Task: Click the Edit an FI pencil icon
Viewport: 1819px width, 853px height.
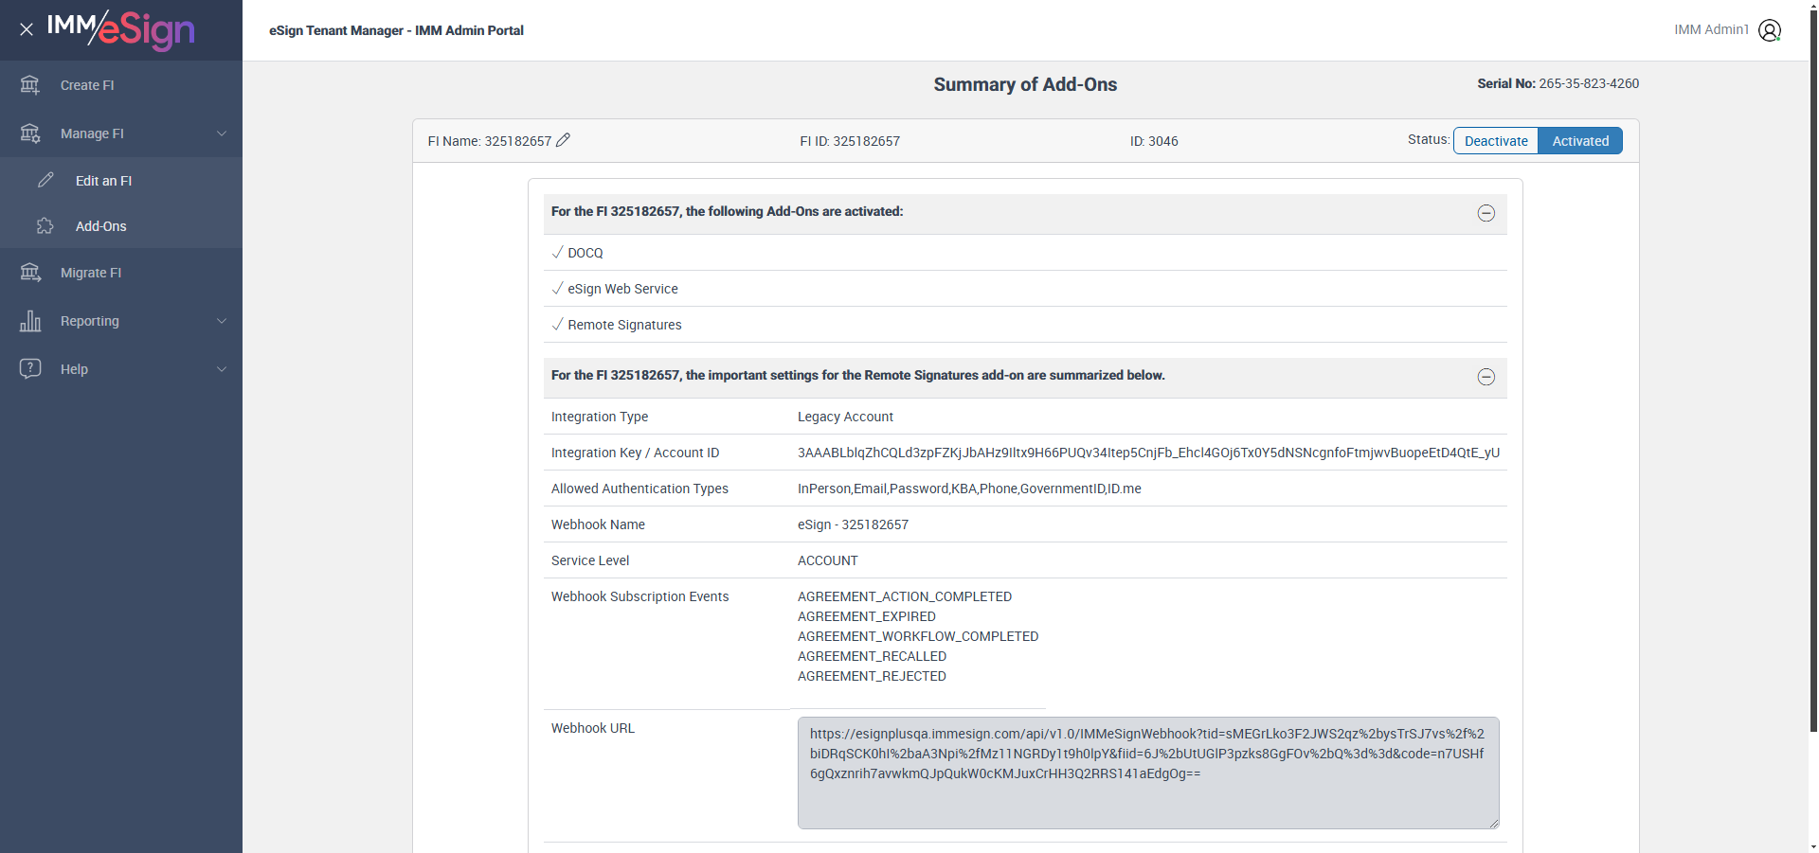Action: tap(45, 180)
